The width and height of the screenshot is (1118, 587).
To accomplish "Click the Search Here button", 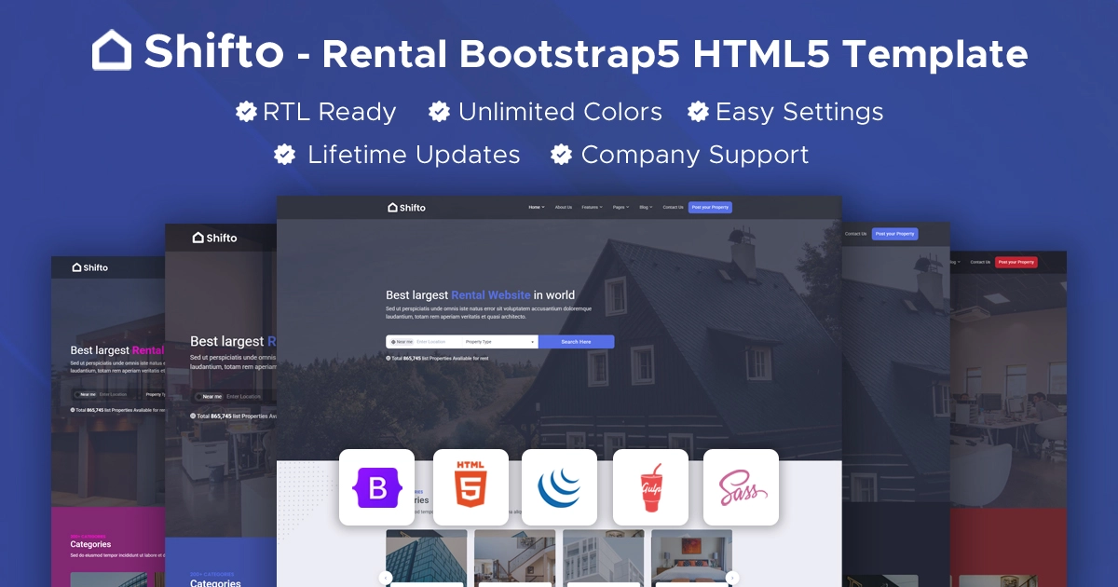I will [x=576, y=342].
